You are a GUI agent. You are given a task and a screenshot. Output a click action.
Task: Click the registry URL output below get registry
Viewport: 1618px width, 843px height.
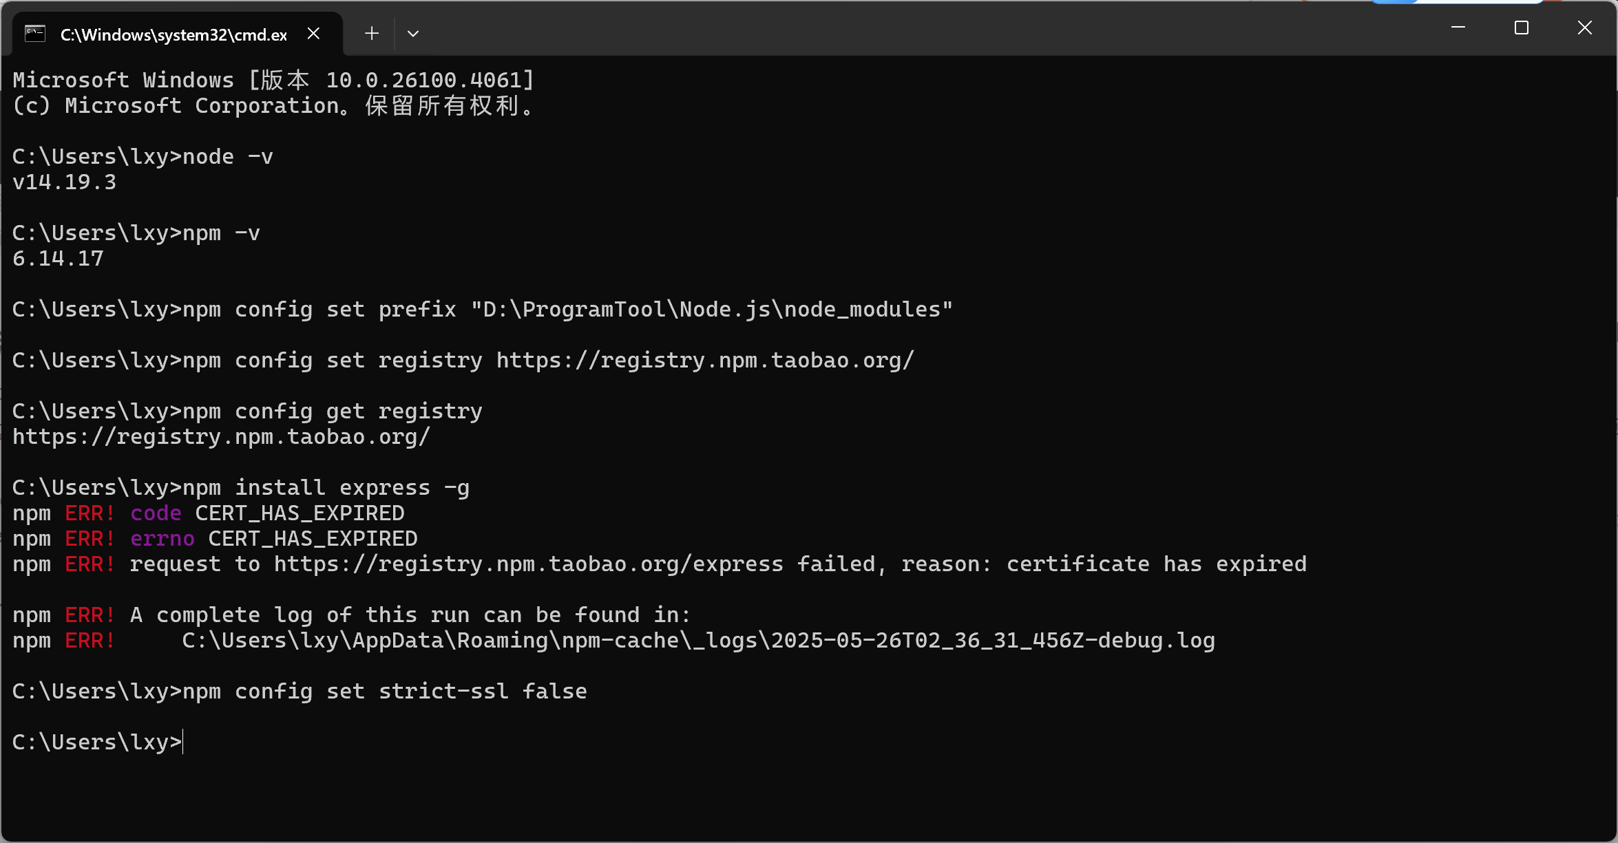click(x=222, y=437)
